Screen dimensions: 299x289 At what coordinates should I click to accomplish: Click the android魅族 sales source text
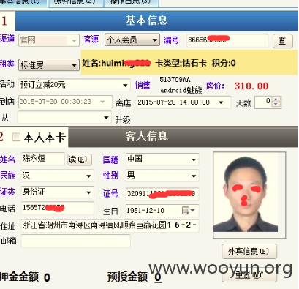(181, 91)
